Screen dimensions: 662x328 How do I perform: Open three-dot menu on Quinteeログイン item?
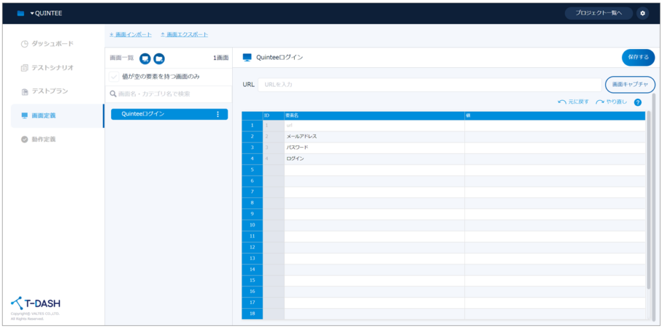[217, 114]
